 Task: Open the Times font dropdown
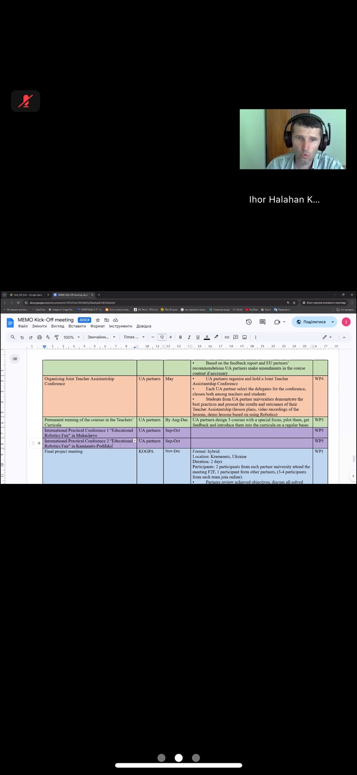pyautogui.click(x=134, y=337)
